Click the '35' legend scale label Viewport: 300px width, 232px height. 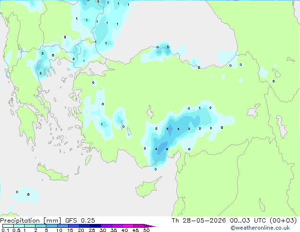pyautogui.click(x=114, y=230)
